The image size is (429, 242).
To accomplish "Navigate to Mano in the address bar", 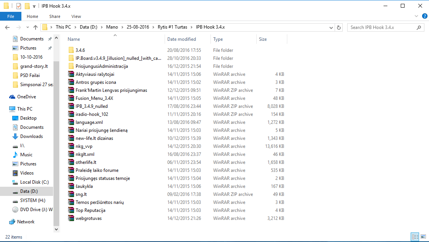I will pyautogui.click(x=112, y=27).
